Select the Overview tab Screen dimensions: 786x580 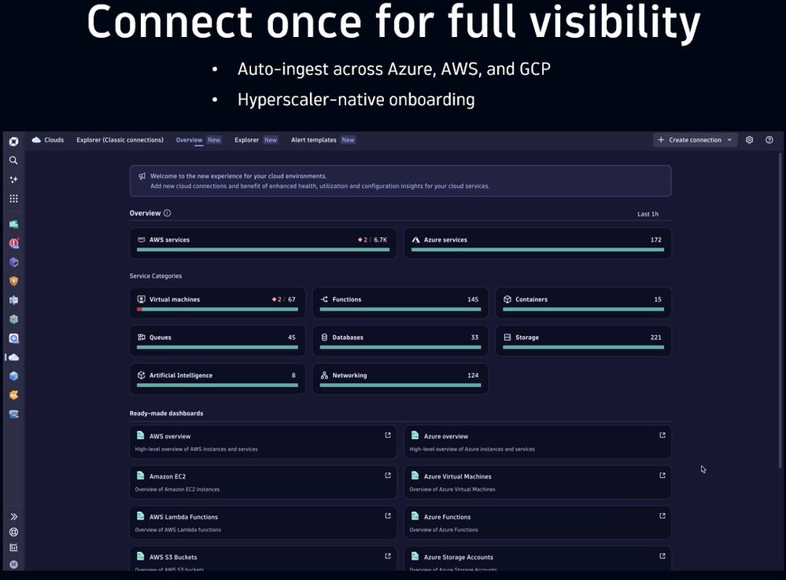point(198,140)
